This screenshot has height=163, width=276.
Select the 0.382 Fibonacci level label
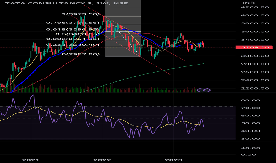tap(73, 39)
